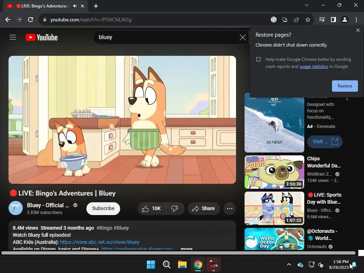This screenshot has height=273, width=364.
Task: Go back to previous page
Action: tap(8, 20)
